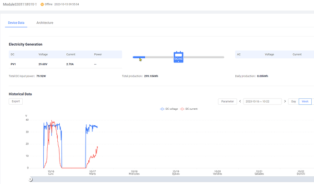Go to next week with right chevron
Viewport: 314px width, 184px height.
coord(285,102)
